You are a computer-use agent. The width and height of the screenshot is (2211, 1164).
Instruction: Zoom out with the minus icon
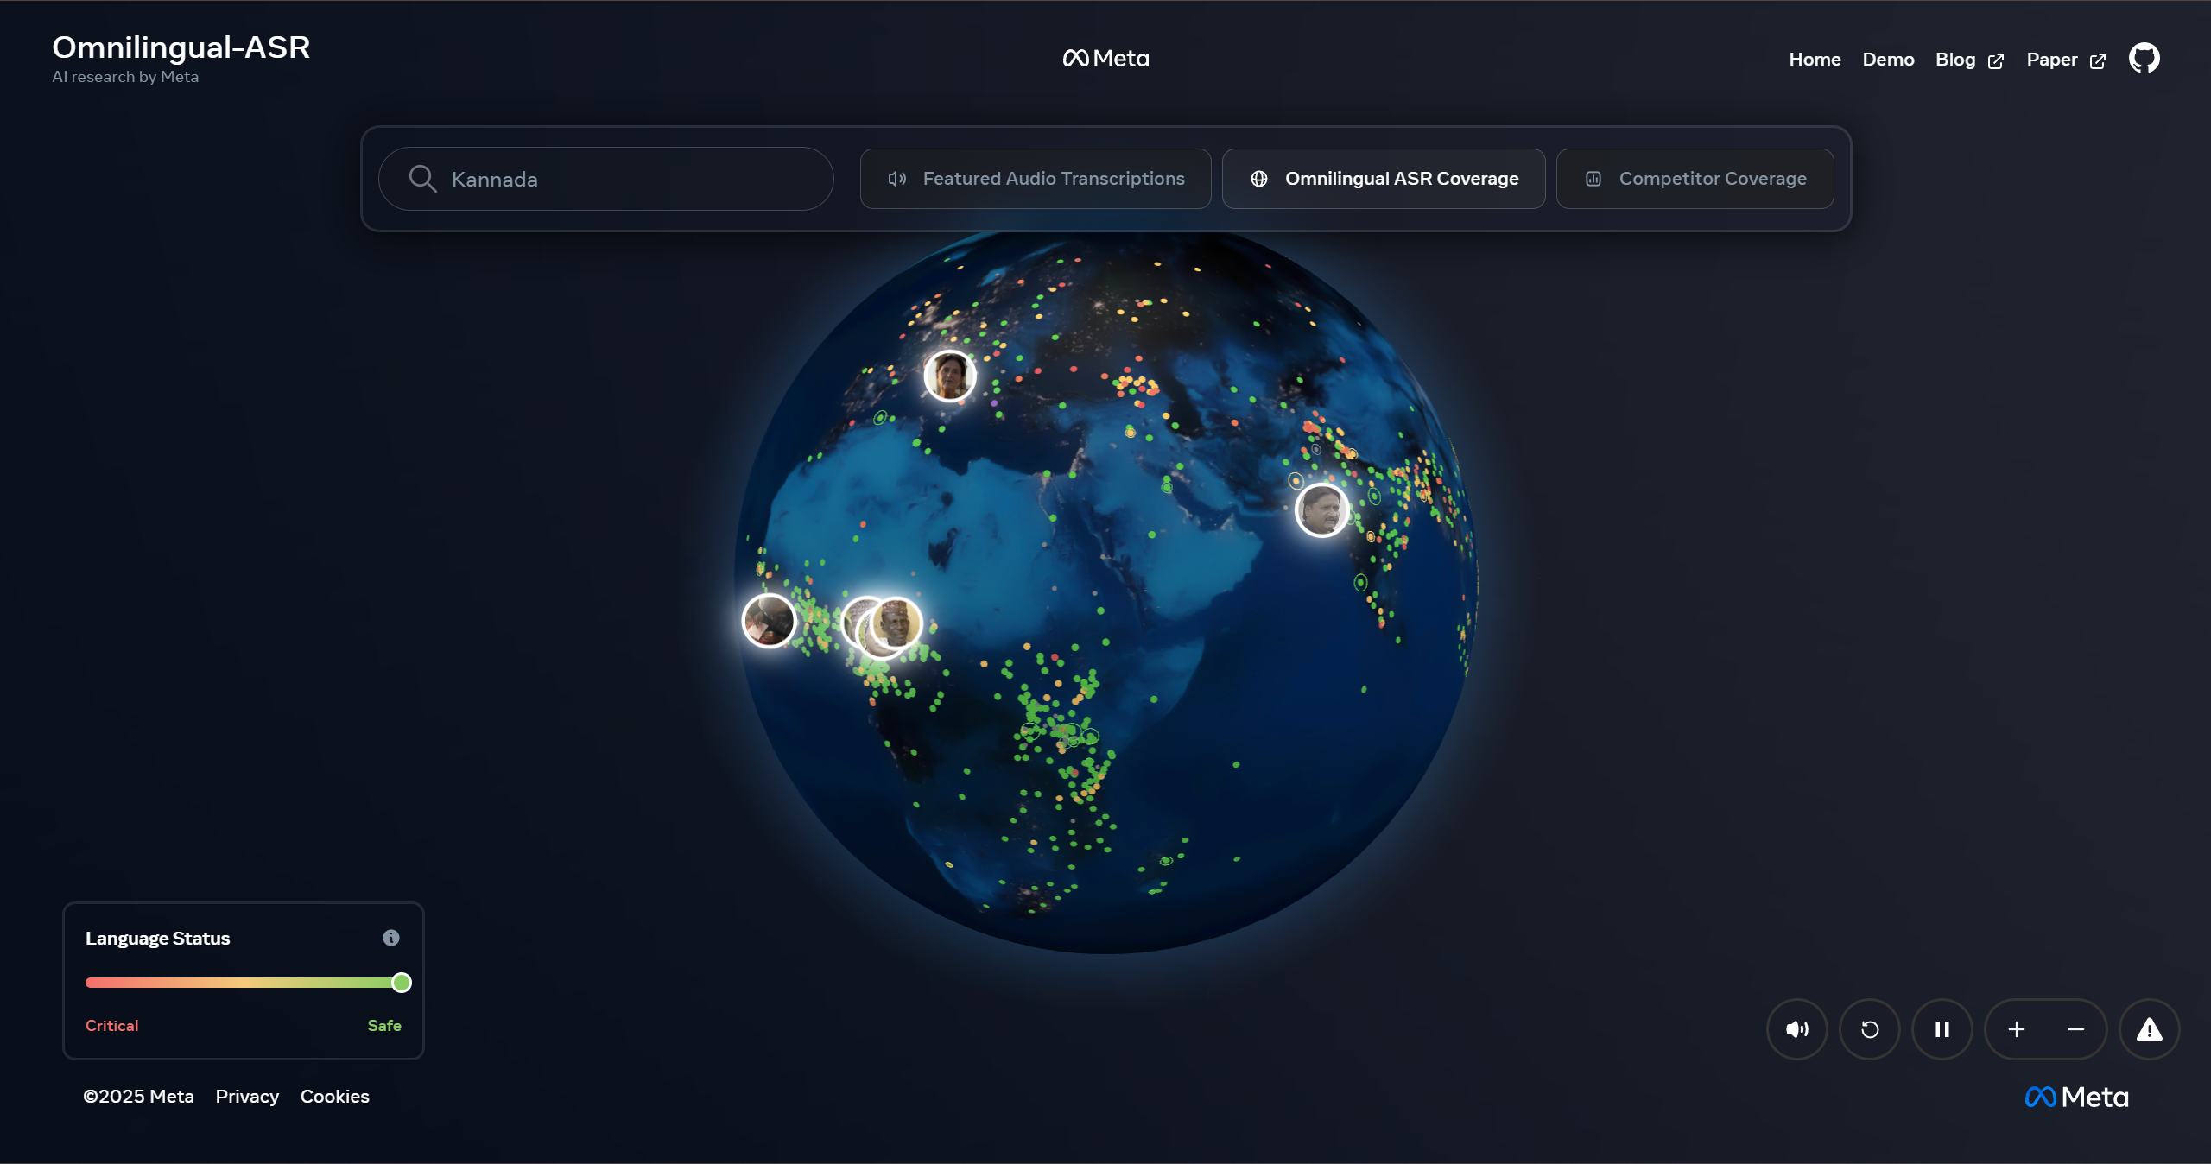tap(2075, 1028)
